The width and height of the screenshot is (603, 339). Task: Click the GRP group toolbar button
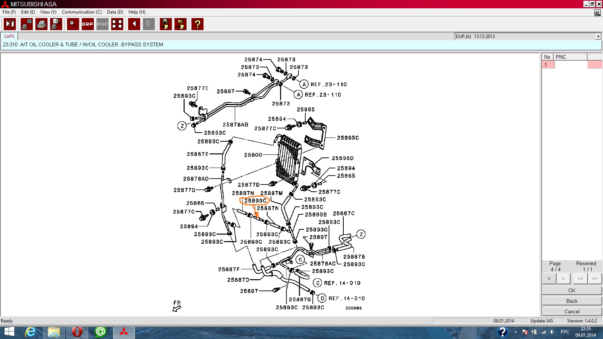tap(87, 24)
